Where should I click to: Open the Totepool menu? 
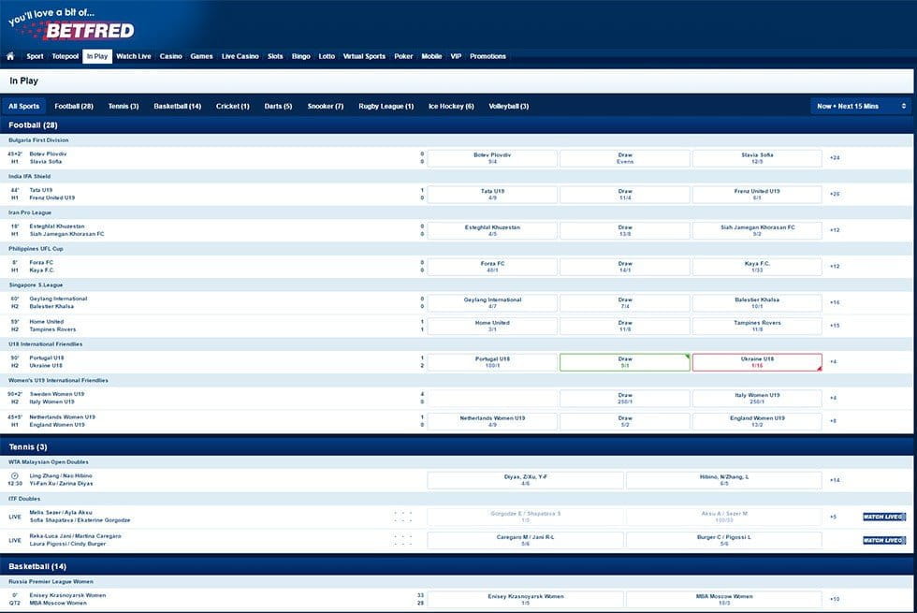(x=65, y=56)
